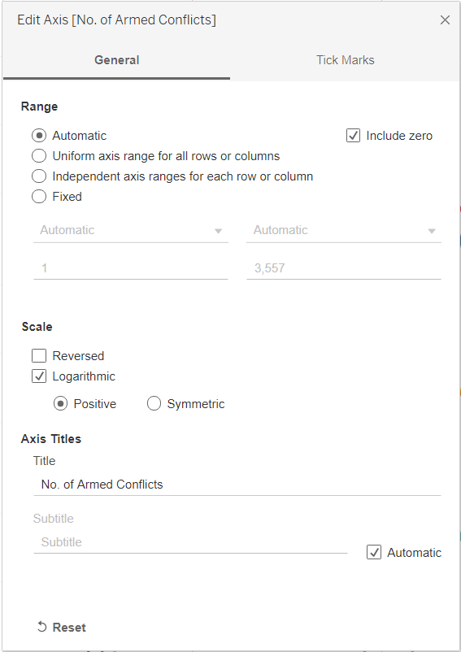Screen dimensions: 461x652
Task: Choose Uniform axis range for all rows
Action: pyautogui.click(x=39, y=156)
